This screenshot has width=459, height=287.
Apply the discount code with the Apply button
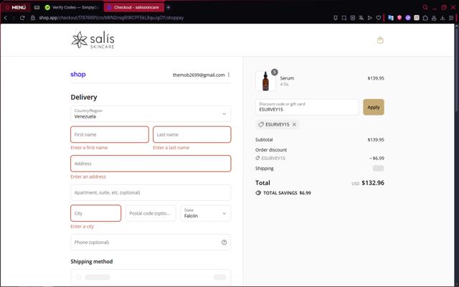coord(374,107)
